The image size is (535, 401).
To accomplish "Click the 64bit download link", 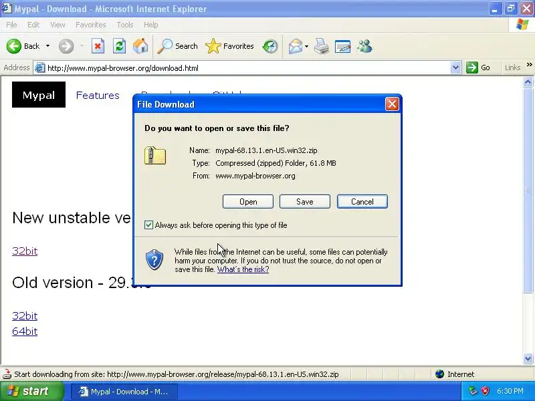I will (x=25, y=331).
